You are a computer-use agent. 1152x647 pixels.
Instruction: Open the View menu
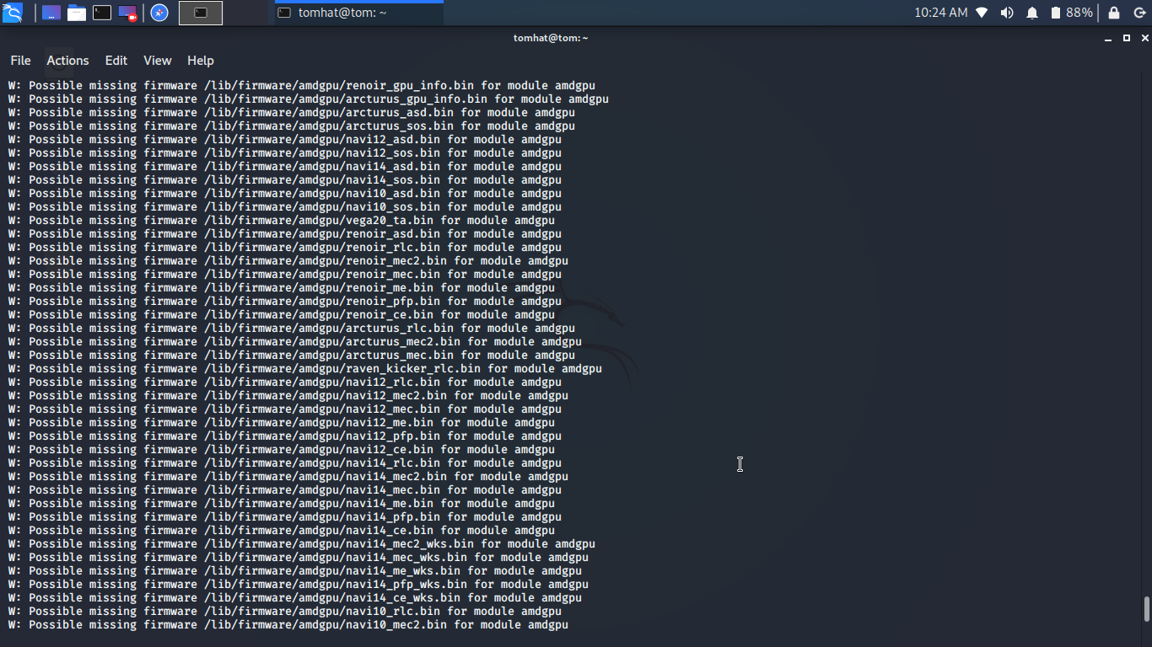[x=157, y=61]
